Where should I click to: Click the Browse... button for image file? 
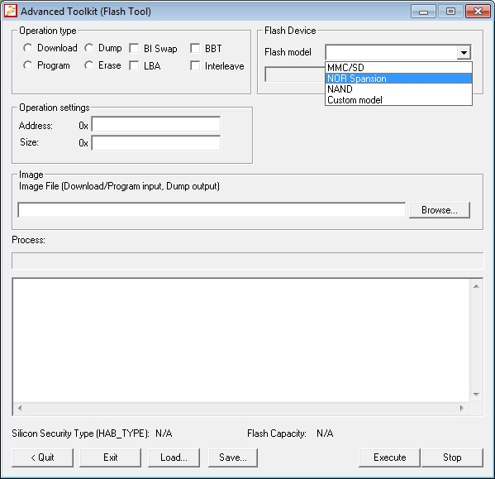click(x=440, y=210)
